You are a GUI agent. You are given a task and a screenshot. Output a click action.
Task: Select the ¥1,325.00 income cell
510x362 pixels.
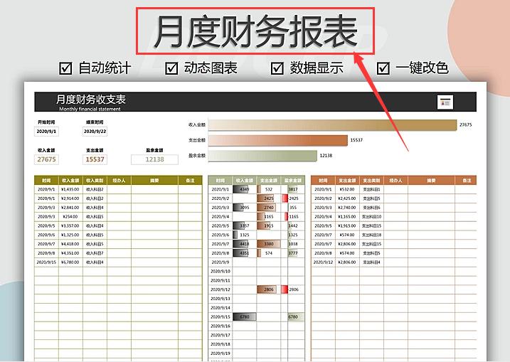(70, 235)
